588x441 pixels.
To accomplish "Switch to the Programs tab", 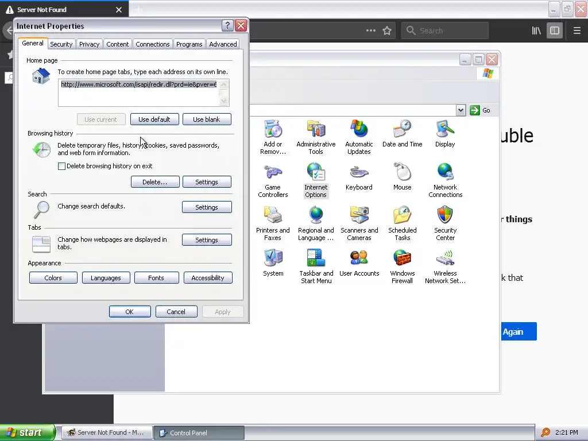I will [x=189, y=44].
